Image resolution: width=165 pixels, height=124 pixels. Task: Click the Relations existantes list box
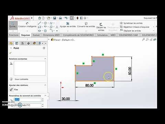point(30,68)
